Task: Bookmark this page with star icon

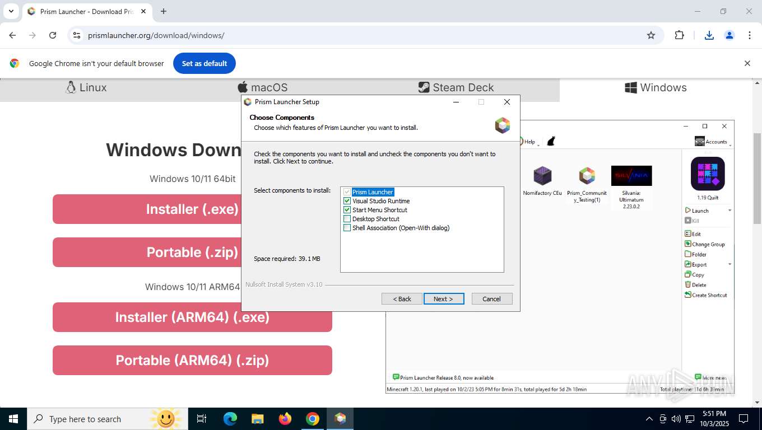Action: pos(651,35)
